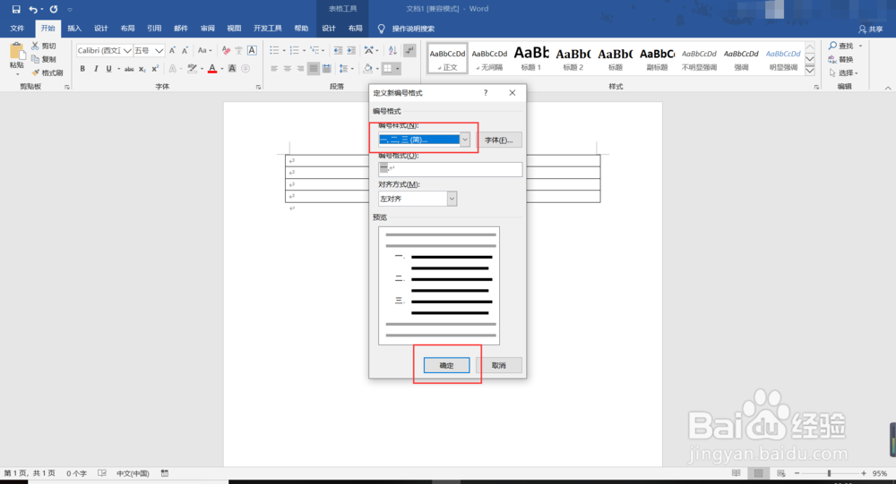Image resolution: width=896 pixels, height=484 pixels.
Task: Align text right icon
Action: coord(300,69)
